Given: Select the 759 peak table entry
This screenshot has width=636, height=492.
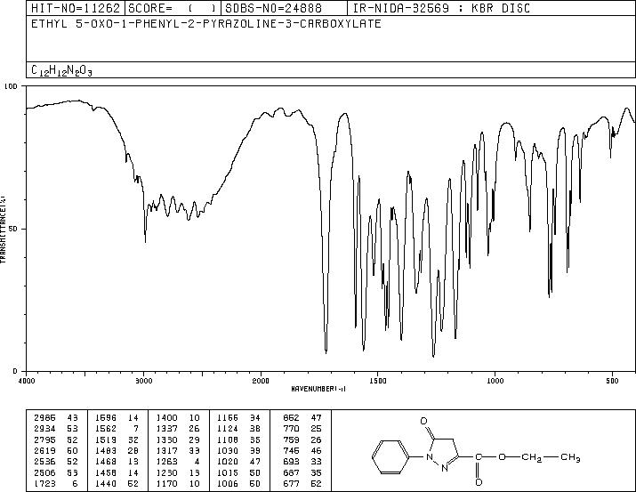Looking at the screenshot, I should click(x=302, y=440).
